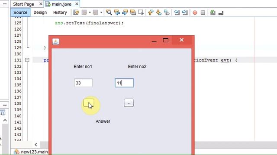Click the minus button in the calculator window
277x155 pixels.
coord(129,103)
